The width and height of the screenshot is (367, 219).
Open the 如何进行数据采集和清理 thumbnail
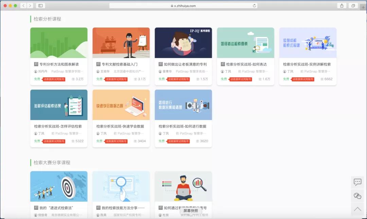click(x=183, y=105)
